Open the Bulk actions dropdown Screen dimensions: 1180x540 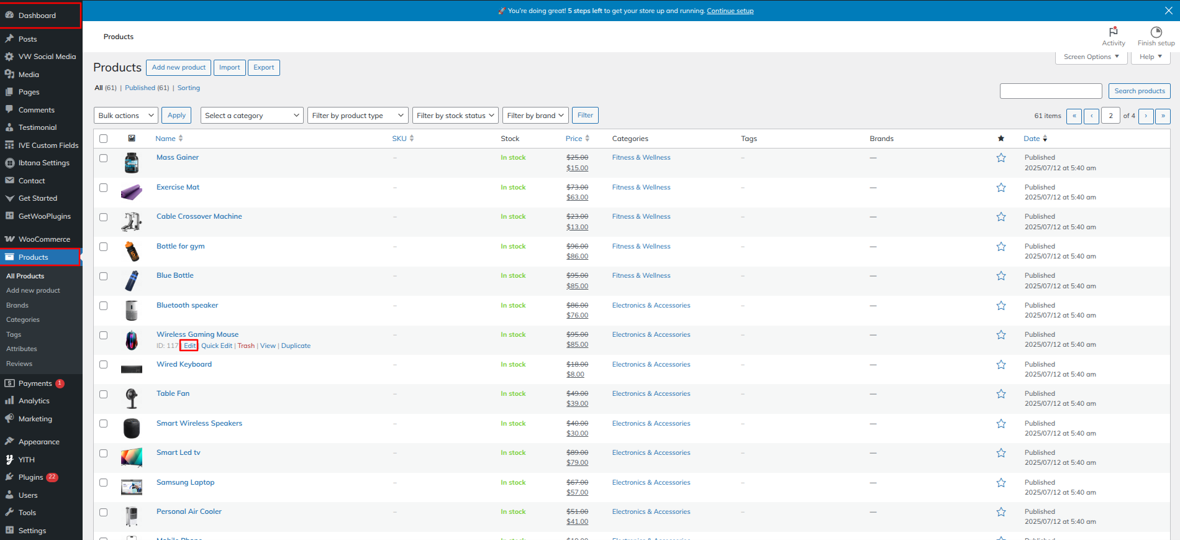click(x=126, y=116)
